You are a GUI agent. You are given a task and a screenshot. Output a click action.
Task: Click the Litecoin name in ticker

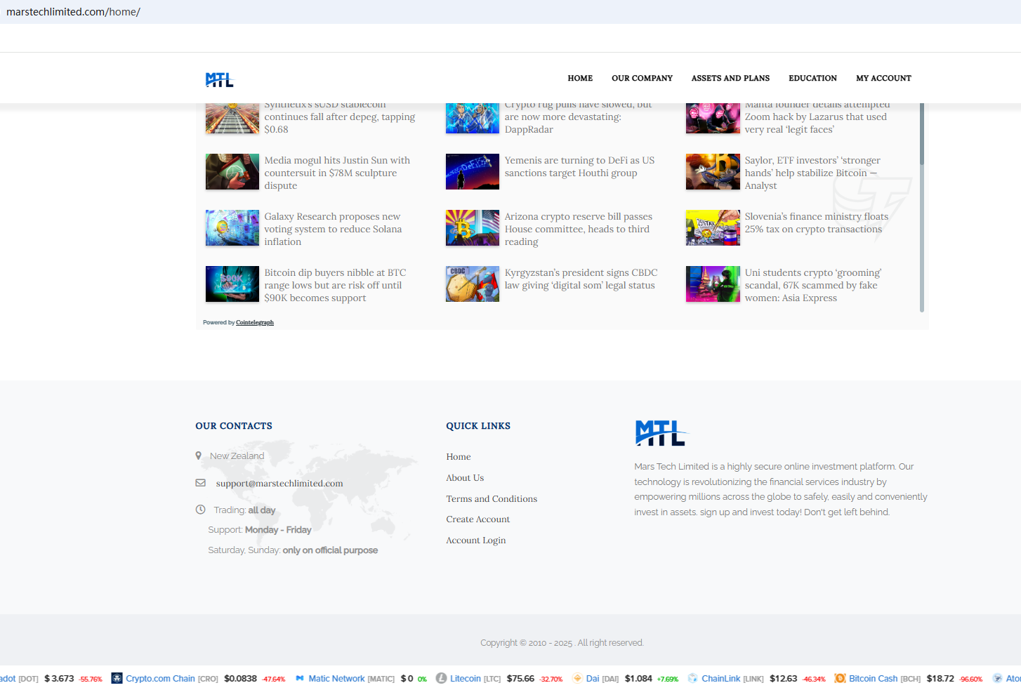[x=466, y=678]
